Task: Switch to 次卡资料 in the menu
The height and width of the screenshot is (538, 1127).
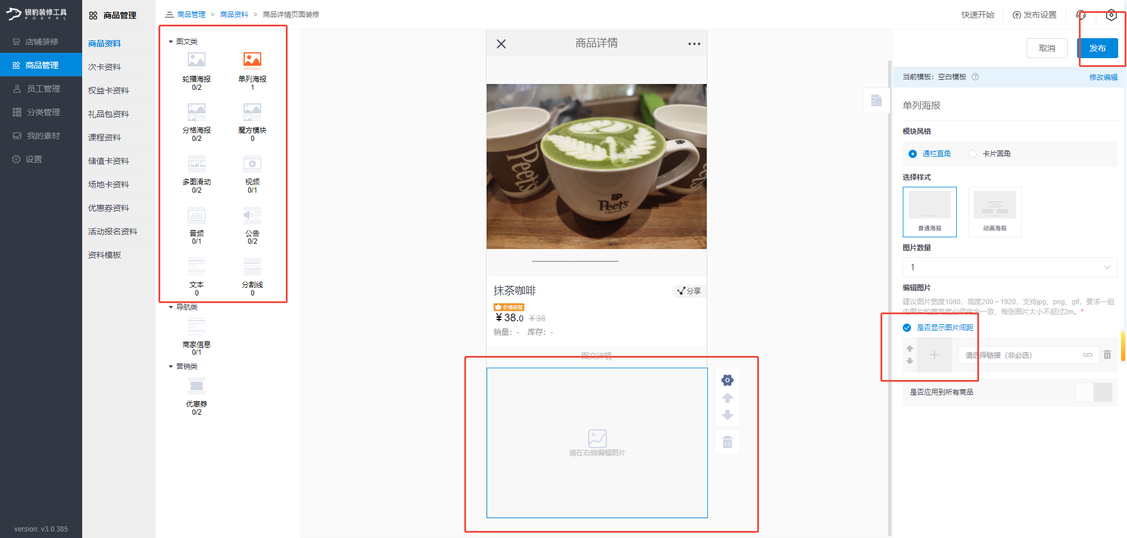Action: tap(104, 66)
